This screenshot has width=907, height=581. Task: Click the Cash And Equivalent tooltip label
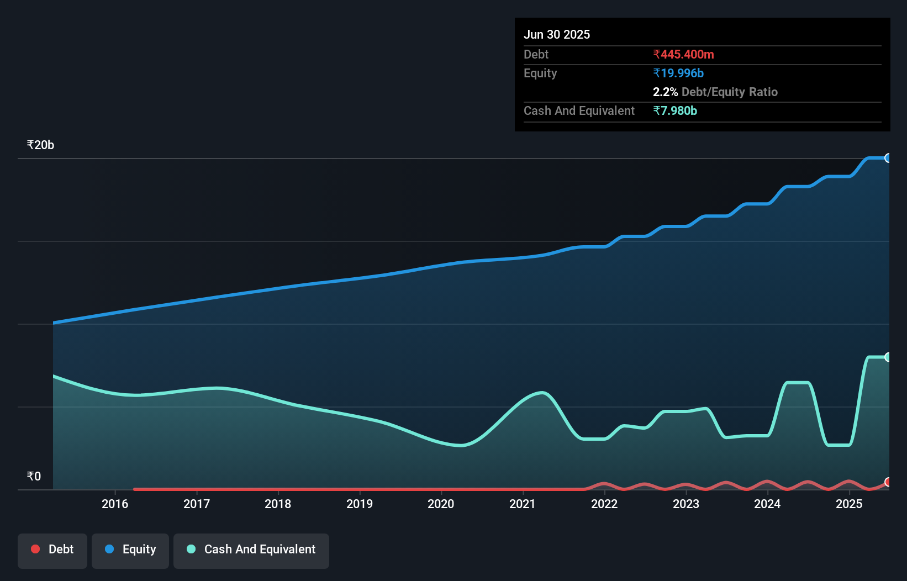click(579, 110)
